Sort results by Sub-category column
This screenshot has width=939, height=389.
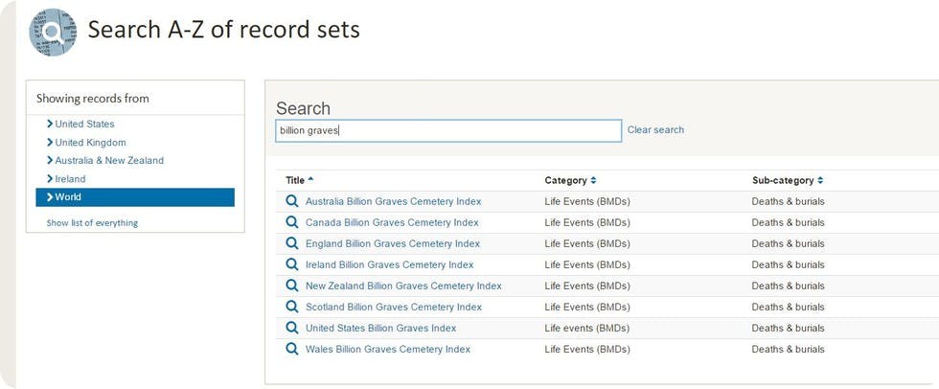pyautogui.click(x=786, y=180)
